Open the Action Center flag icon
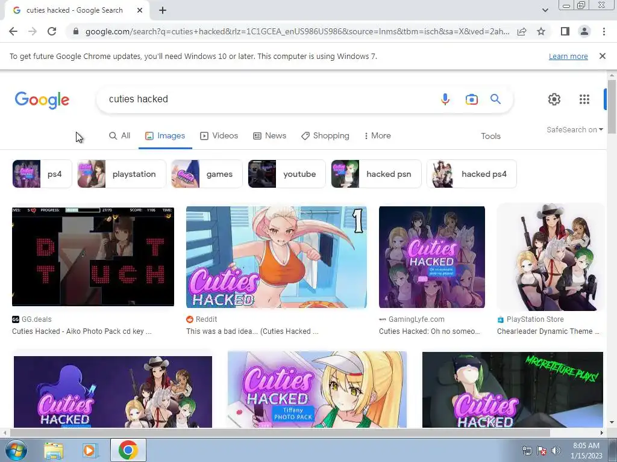The width and height of the screenshot is (617, 462). point(542,451)
